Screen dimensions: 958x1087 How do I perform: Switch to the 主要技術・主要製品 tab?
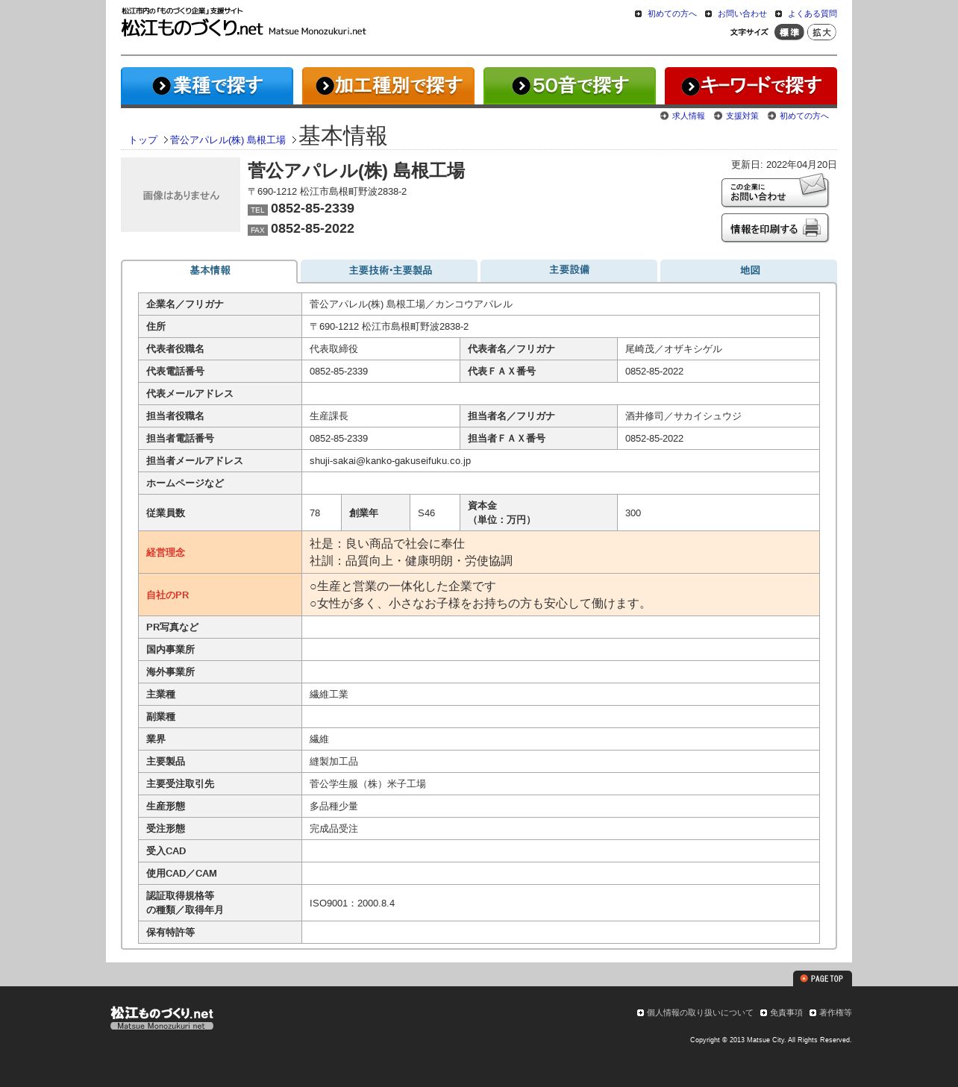pyautogui.click(x=389, y=271)
